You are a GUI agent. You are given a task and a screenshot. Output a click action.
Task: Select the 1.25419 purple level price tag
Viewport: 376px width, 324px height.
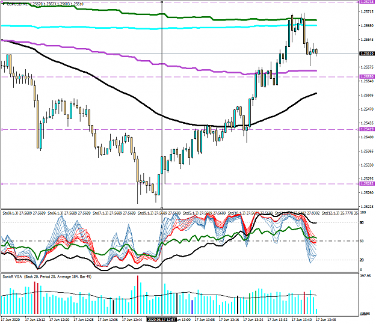(x=367, y=129)
